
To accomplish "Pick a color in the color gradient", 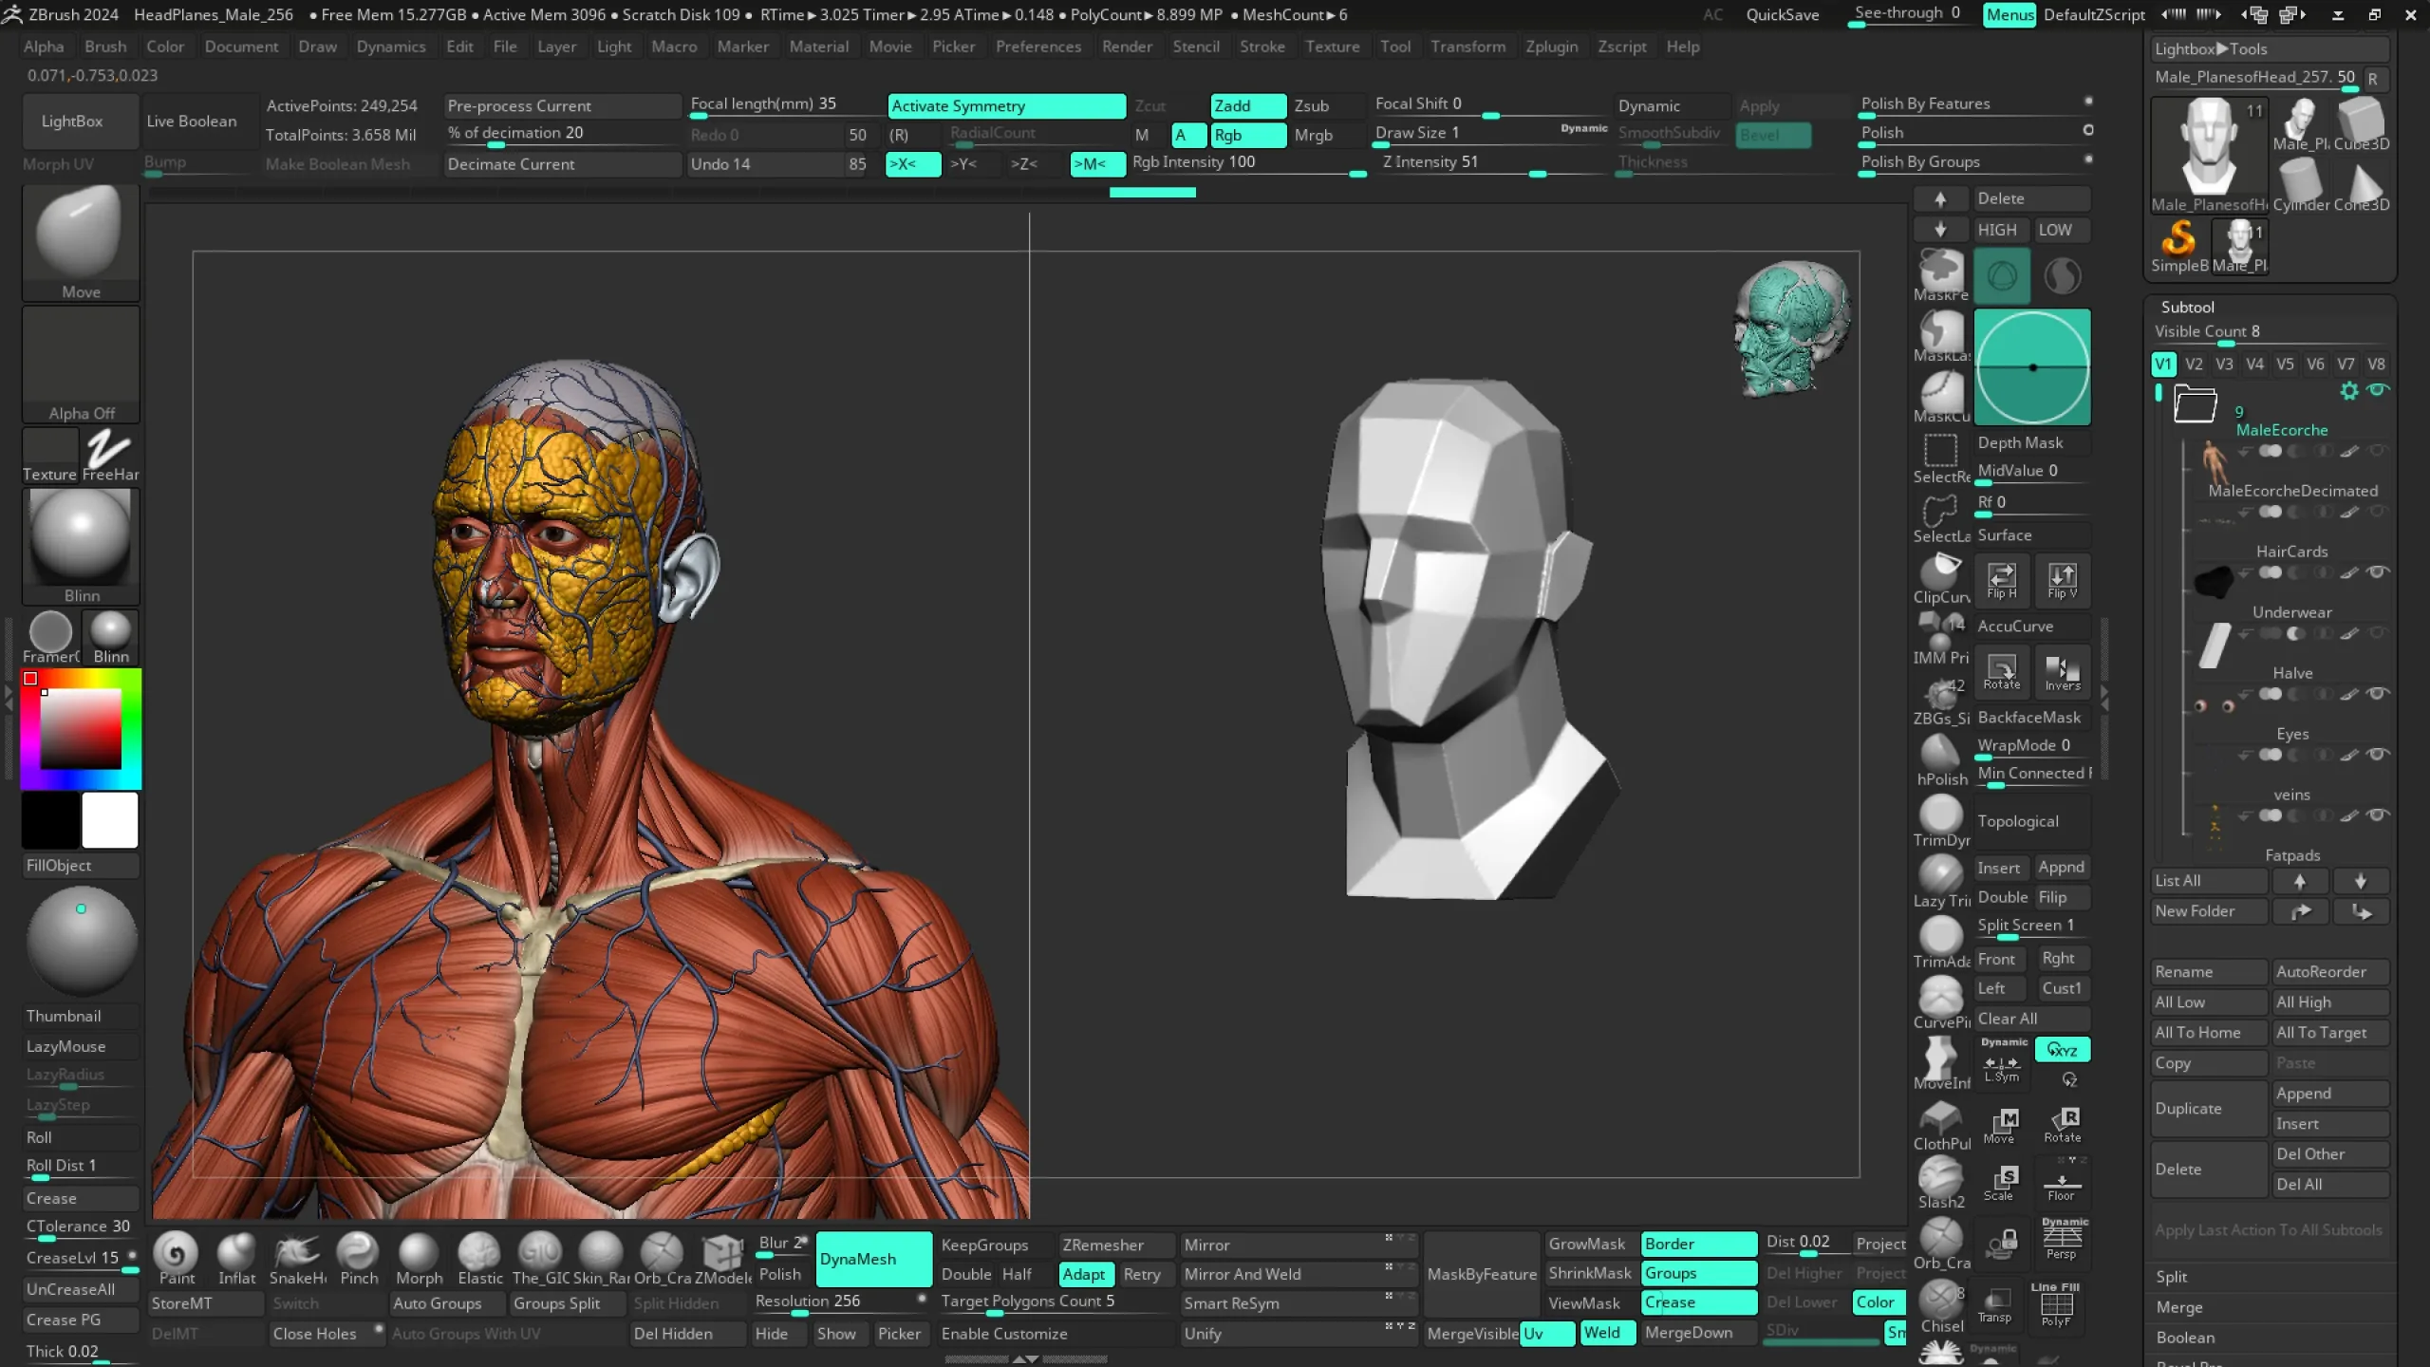I will [x=81, y=726].
